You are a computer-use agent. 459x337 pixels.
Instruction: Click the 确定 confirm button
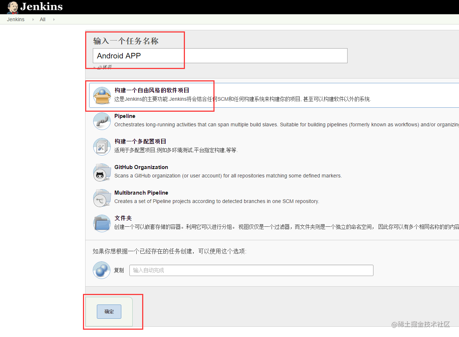coord(109,311)
